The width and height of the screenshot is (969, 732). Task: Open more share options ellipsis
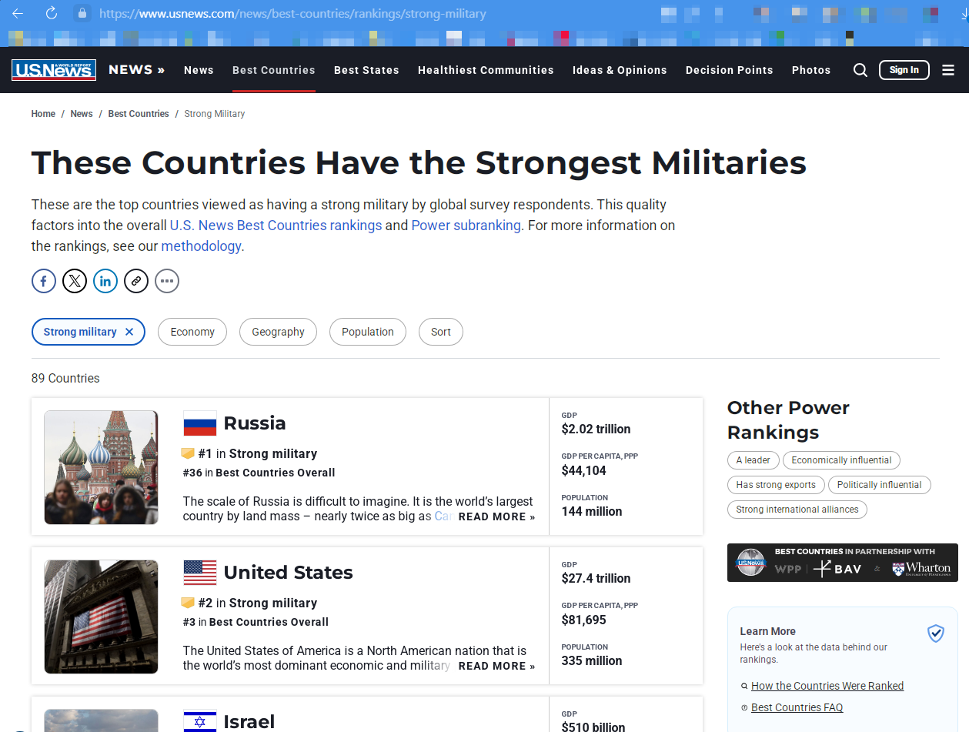pos(167,281)
